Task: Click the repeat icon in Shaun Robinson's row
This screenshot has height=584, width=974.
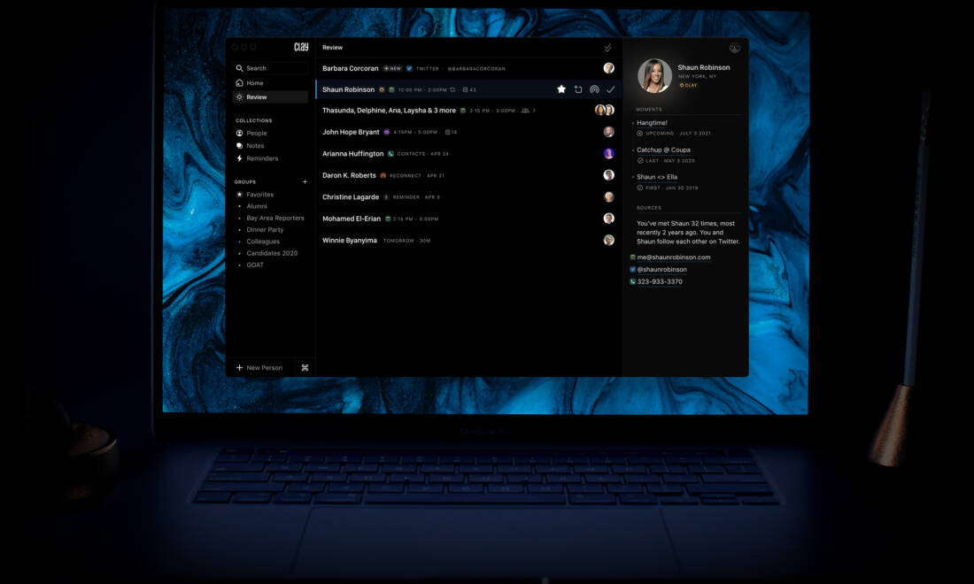Action: [578, 89]
